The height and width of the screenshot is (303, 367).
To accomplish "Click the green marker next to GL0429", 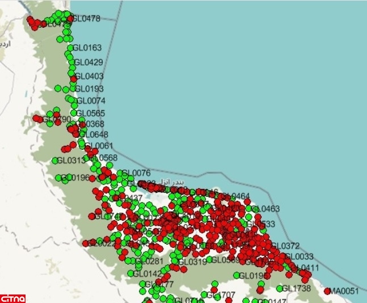I will tap(71, 62).
